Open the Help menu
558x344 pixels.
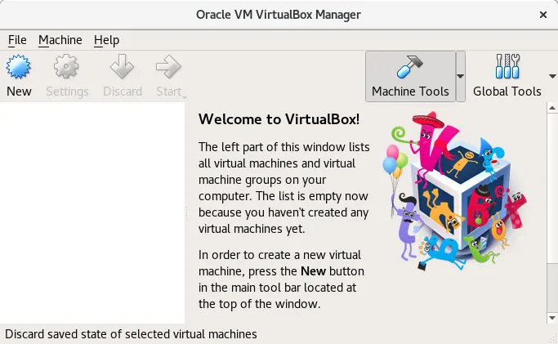pyautogui.click(x=106, y=40)
